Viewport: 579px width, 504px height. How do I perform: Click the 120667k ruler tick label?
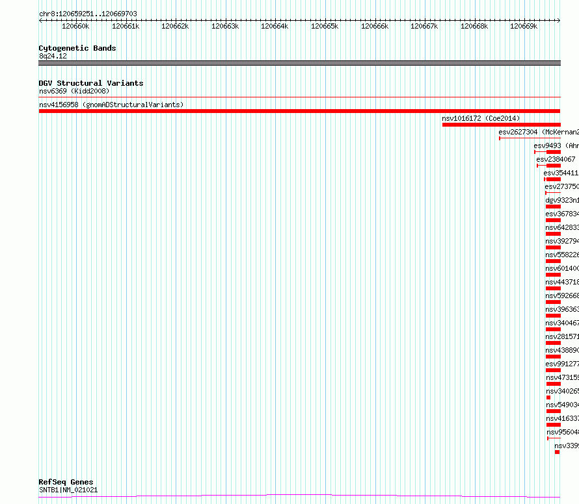[x=424, y=26]
